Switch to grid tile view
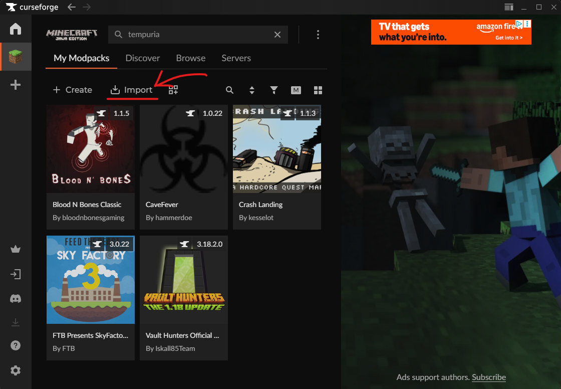Screen dimensions: 561x389 click(318, 90)
